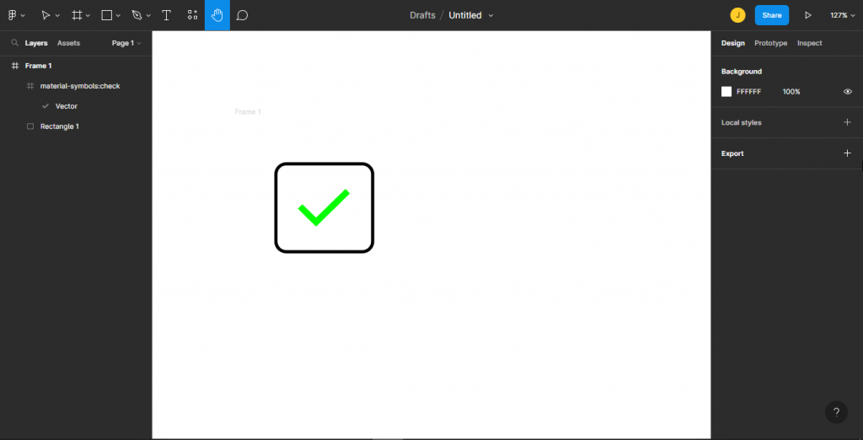Select the Pen tool

click(137, 15)
